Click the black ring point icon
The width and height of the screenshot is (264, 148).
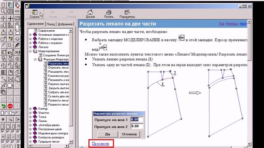point(3,120)
